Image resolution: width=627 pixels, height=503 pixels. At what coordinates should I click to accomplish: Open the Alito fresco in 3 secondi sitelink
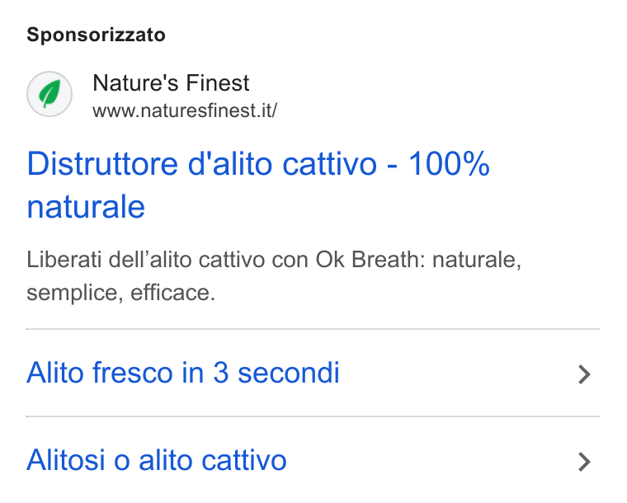[183, 373]
